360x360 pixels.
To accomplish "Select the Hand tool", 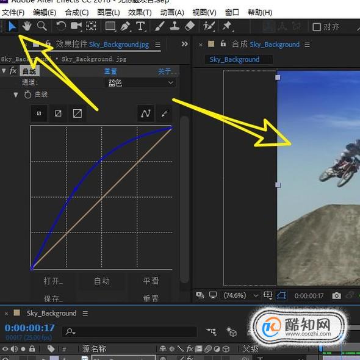I will [27, 26].
